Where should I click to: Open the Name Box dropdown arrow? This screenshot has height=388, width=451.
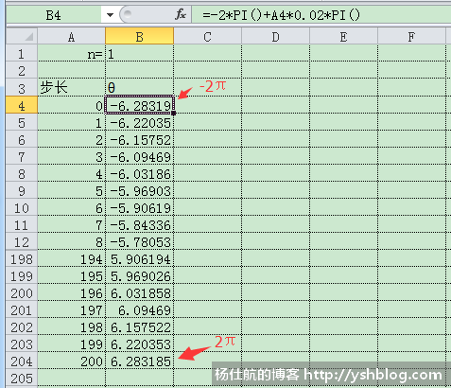110,15
